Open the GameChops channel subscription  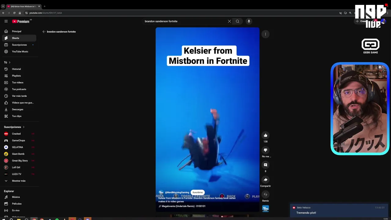19,141
